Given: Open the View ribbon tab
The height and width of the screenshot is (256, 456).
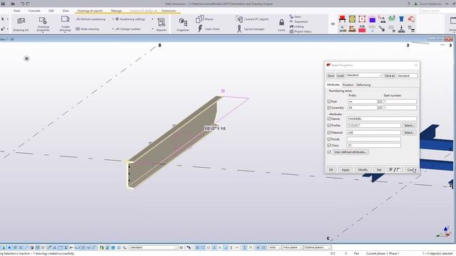Looking at the screenshot, I should [x=66, y=11].
